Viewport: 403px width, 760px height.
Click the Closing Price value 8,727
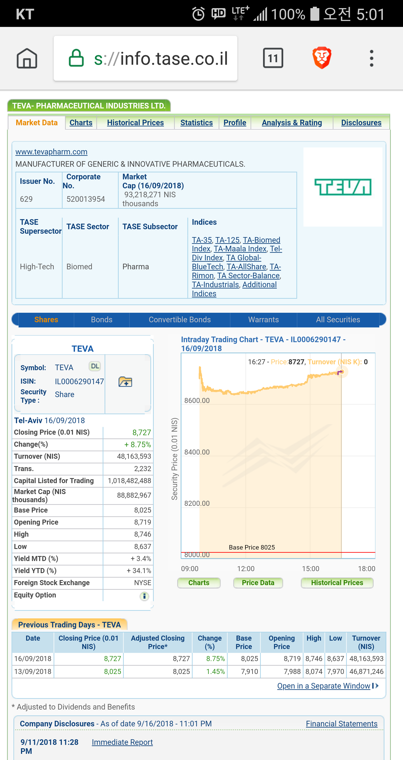point(141,432)
